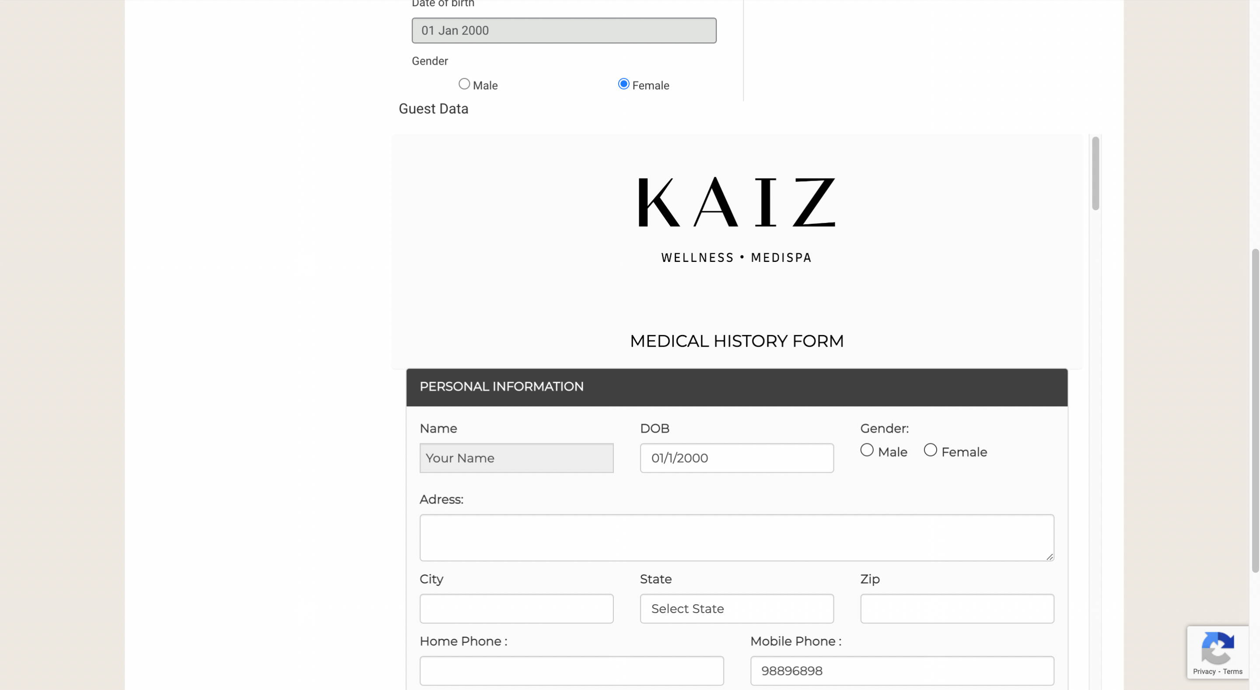Open the reCAPTCHA Privacy link
Image resolution: width=1260 pixels, height=690 pixels.
1204,672
